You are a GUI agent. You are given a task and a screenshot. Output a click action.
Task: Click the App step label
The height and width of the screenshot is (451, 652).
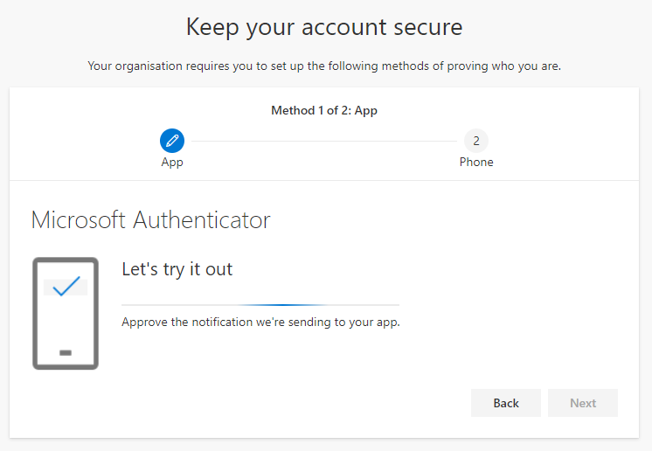(x=172, y=162)
